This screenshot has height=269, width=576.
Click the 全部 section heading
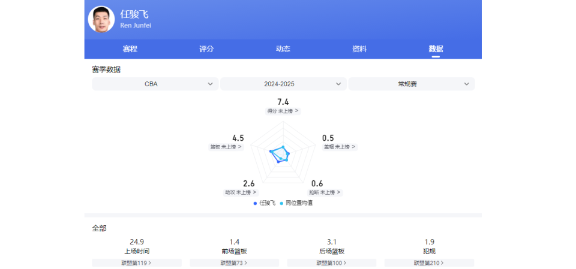[99, 228]
